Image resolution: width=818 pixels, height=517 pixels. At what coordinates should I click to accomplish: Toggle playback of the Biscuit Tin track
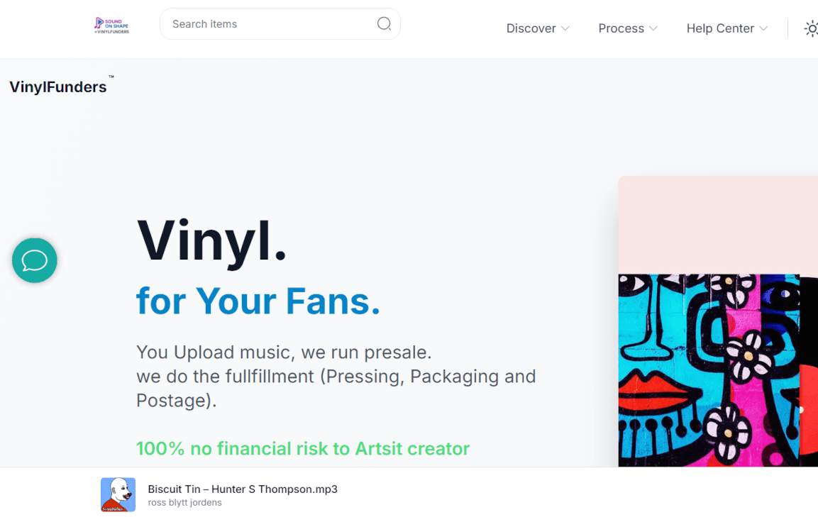click(118, 494)
